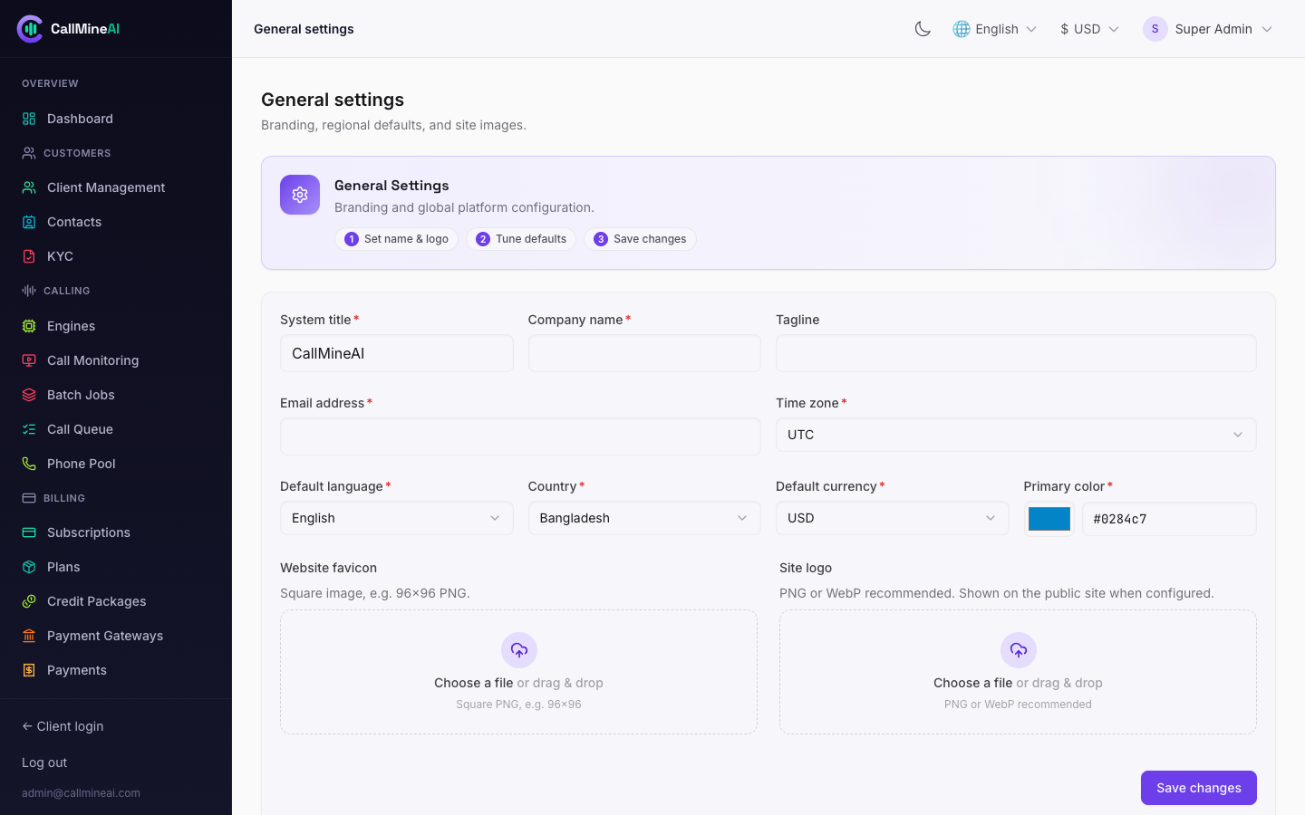The image size is (1305, 815).
Task: Click Log out in the sidebar
Action: pos(44,762)
